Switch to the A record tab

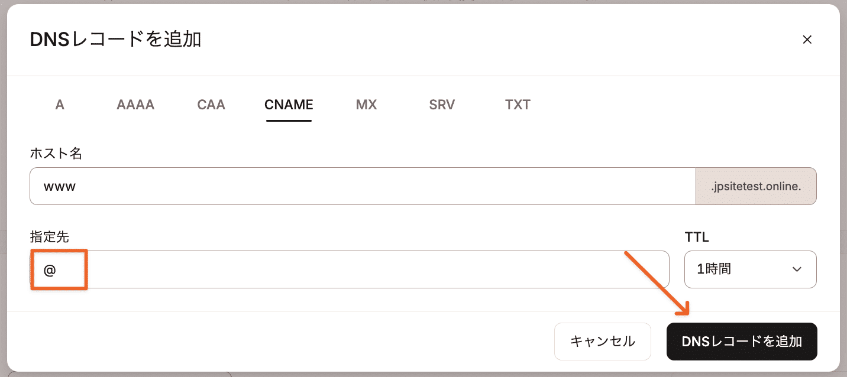pos(59,105)
